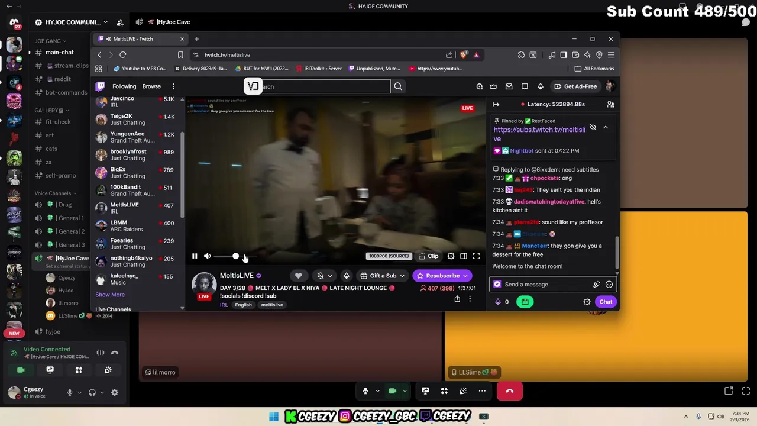Disconnect from voice via phone icon

click(115, 353)
